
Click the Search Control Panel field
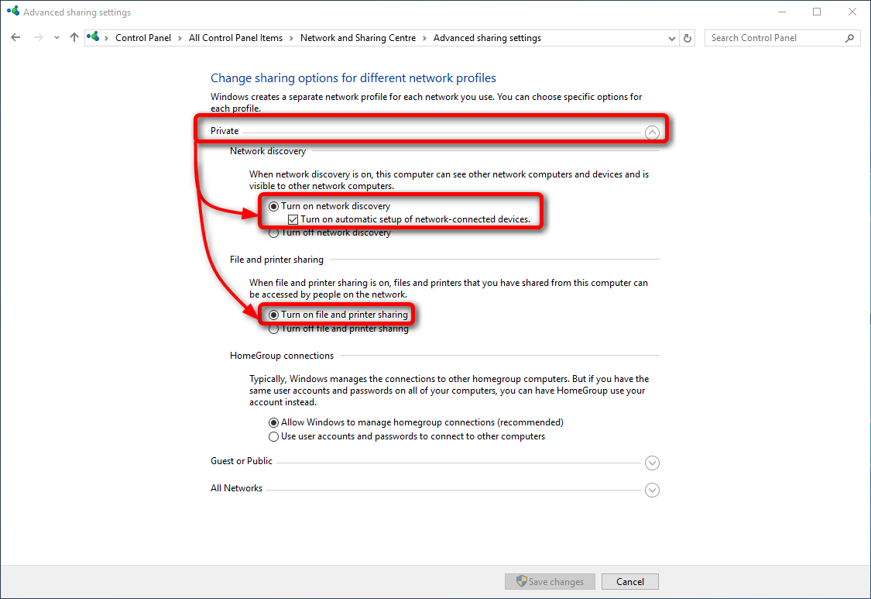click(782, 38)
